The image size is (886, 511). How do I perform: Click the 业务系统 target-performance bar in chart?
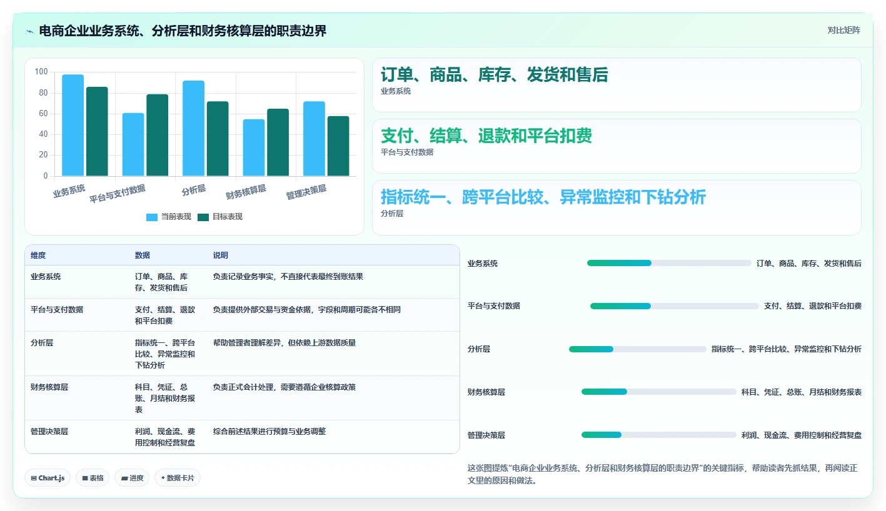97,132
